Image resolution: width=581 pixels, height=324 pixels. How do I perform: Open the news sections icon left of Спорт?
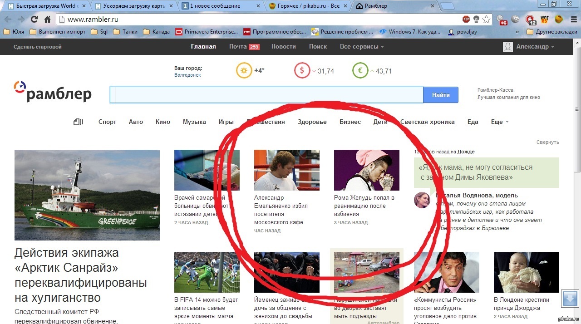tap(79, 122)
